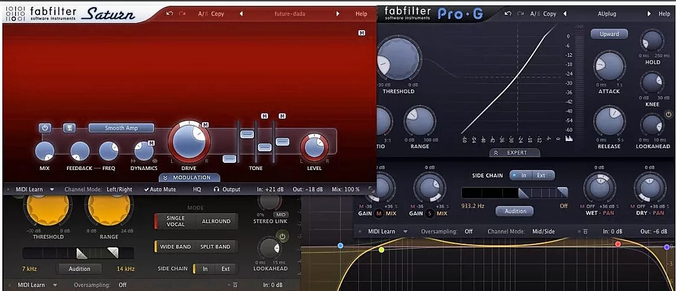This screenshot has width=676, height=291.
Task: Open the Smooth Amp style dropdown
Action: 121,128
